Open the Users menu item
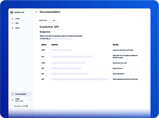The image size is (159, 118). [x=17, y=28]
